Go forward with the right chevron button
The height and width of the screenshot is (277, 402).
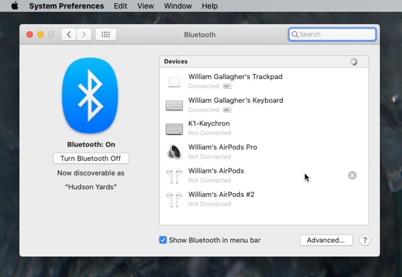pyautogui.click(x=83, y=34)
